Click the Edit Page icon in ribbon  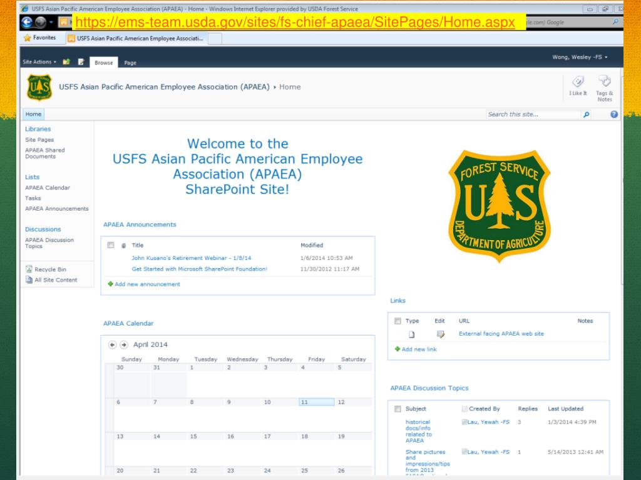click(81, 62)
